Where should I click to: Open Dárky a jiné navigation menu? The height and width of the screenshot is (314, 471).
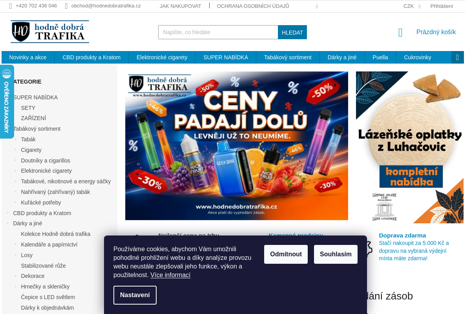point(342,57)
